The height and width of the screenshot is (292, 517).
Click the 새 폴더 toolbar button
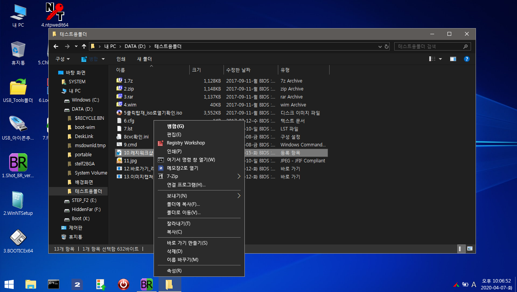point(144,59)
